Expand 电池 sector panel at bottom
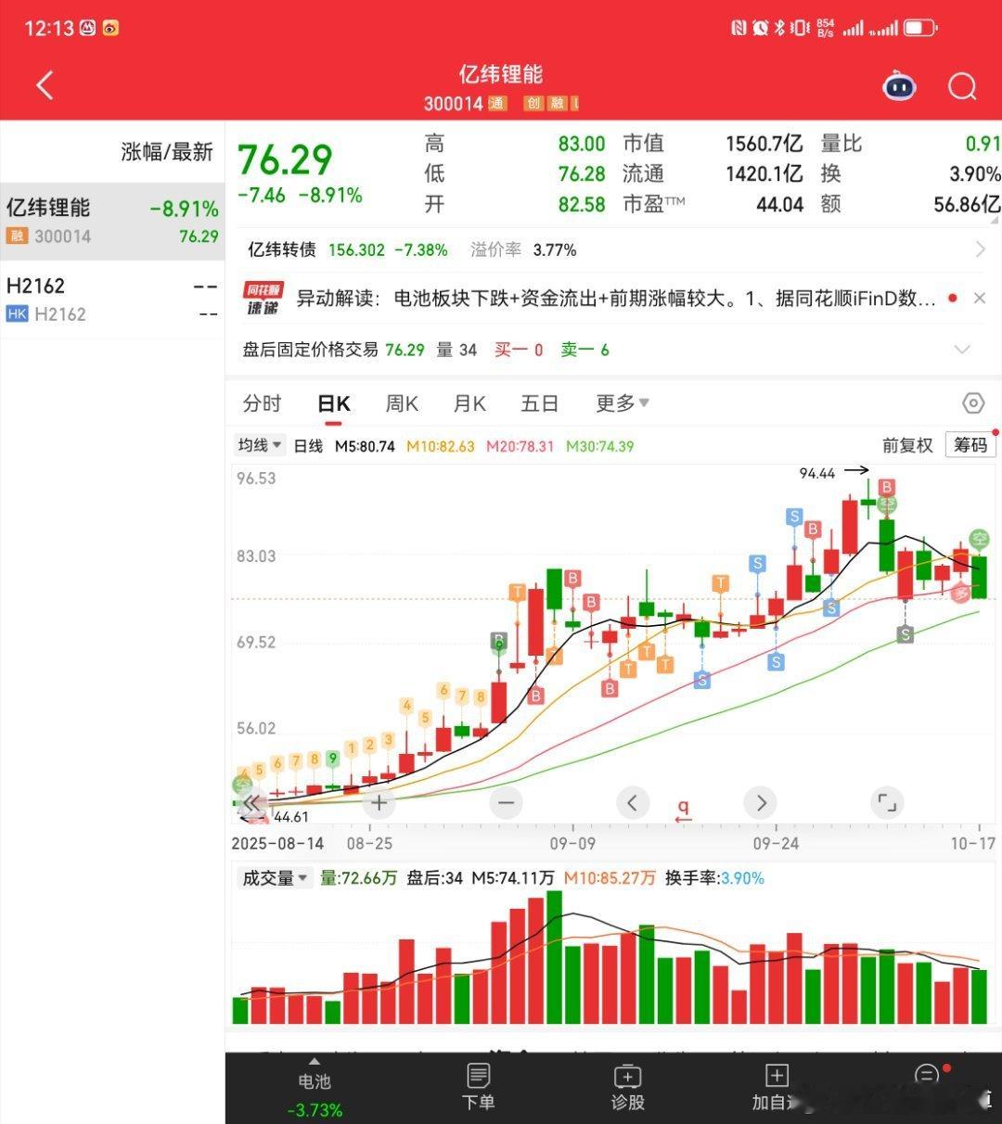This screenshot has width=1002, height=1124. point(315,1087)
